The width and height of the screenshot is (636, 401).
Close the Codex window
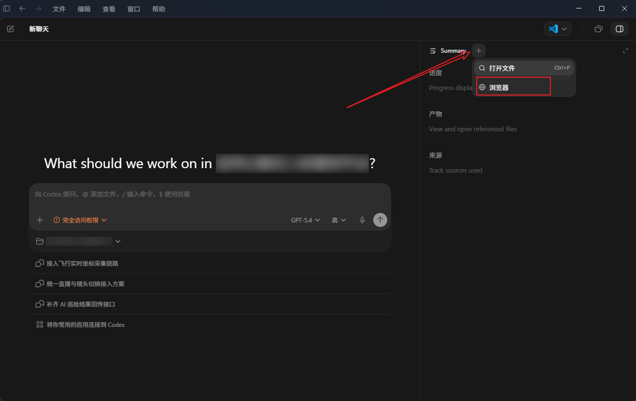tap(625, 8)
